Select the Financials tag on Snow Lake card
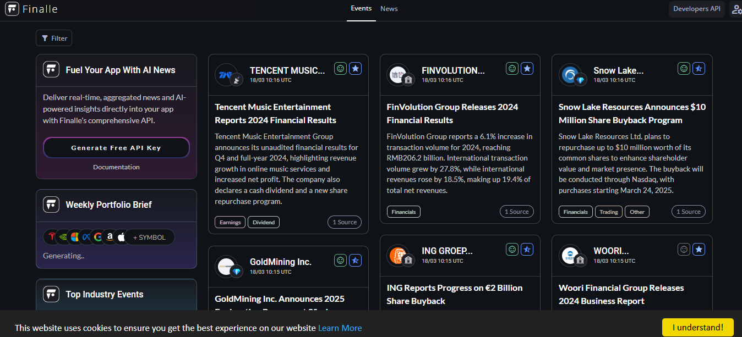Screen dimensions: 742x337 click(x=575, y=212)
